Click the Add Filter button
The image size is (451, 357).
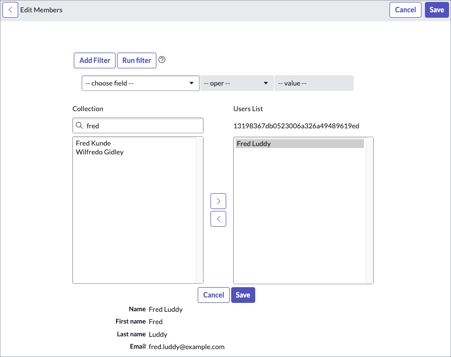click(94, 60)
